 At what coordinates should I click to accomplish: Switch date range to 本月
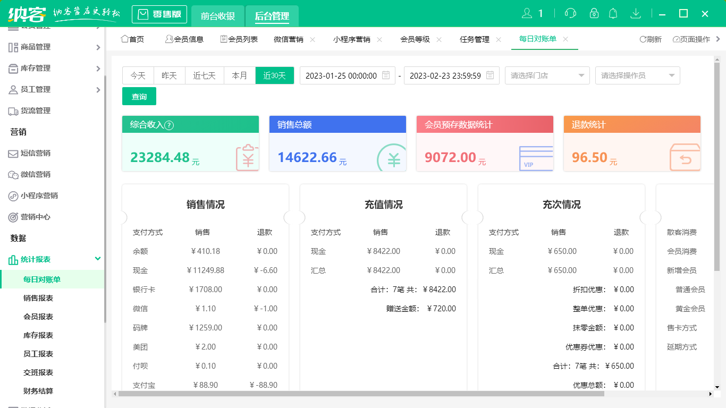(x=240, y=75)
